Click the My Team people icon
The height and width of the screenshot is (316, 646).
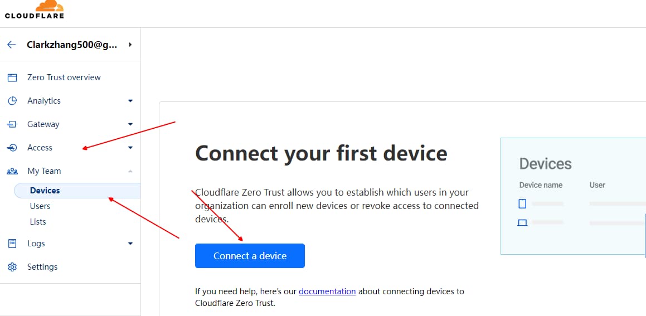[x=12, y=171]
